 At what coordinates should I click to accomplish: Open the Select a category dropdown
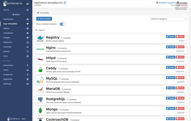(168, 19)
